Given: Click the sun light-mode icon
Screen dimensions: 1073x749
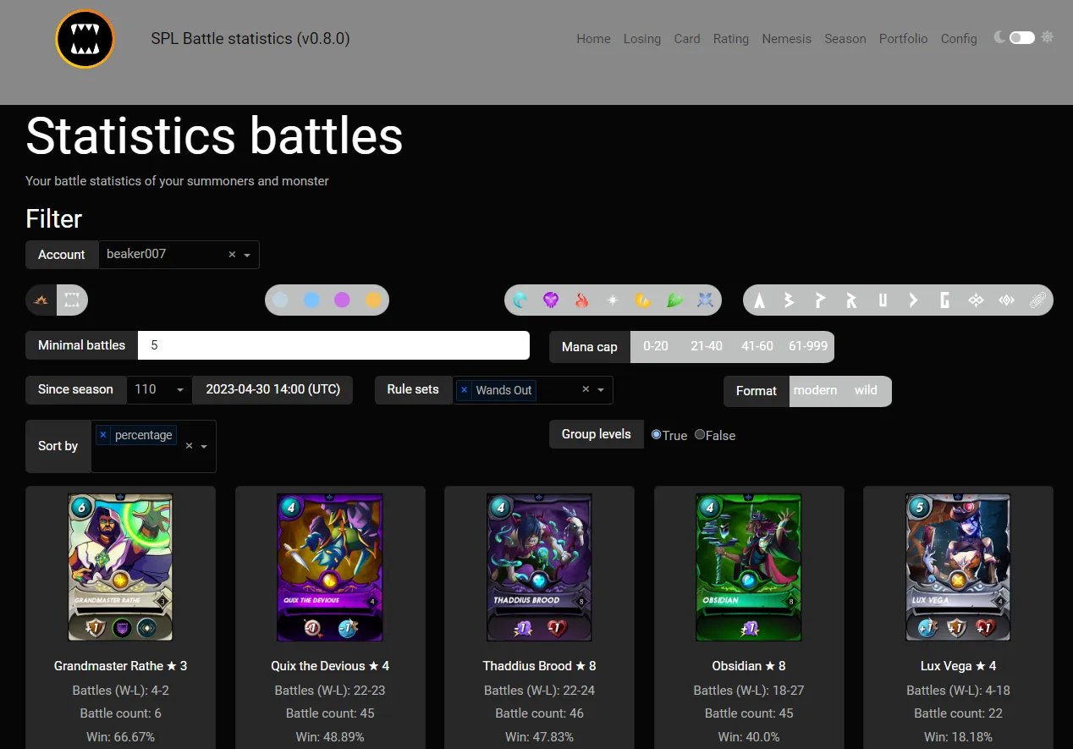Looking at the screenshot, I should tap(1048, 37).
